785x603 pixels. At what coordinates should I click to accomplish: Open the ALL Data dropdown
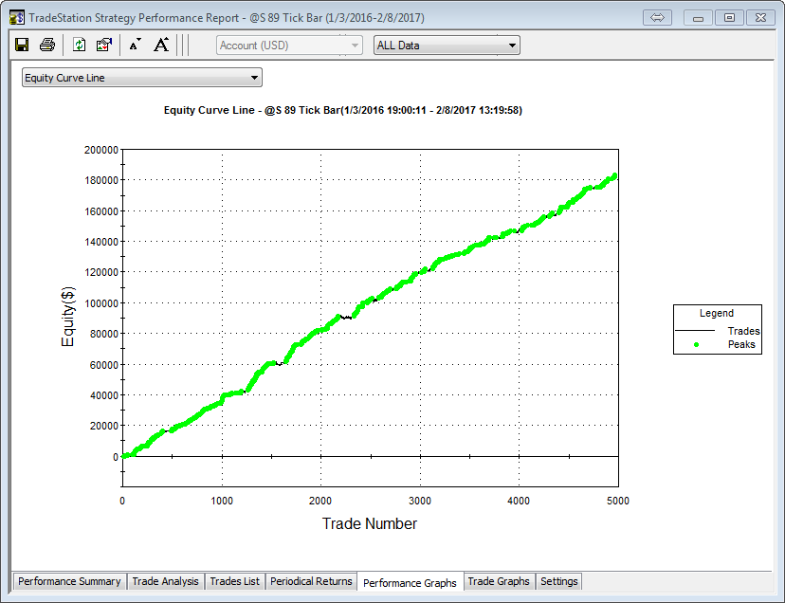[x=447, y=45]
